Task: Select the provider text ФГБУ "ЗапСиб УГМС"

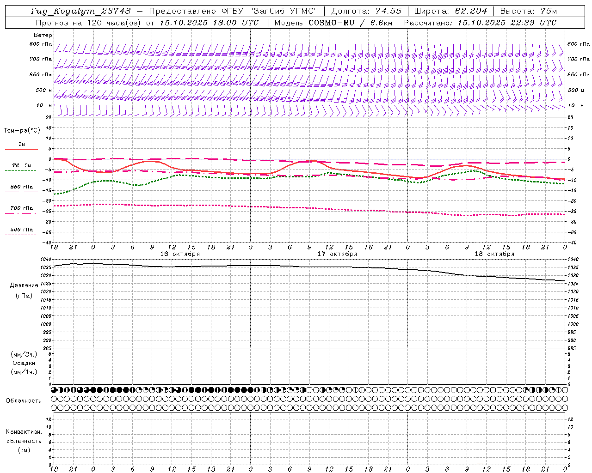Action: 270,11
